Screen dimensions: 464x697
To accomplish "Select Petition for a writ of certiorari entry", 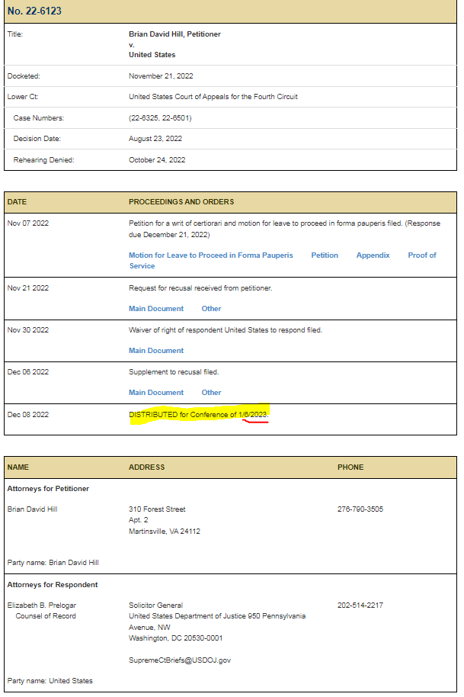I will (285, 229).
